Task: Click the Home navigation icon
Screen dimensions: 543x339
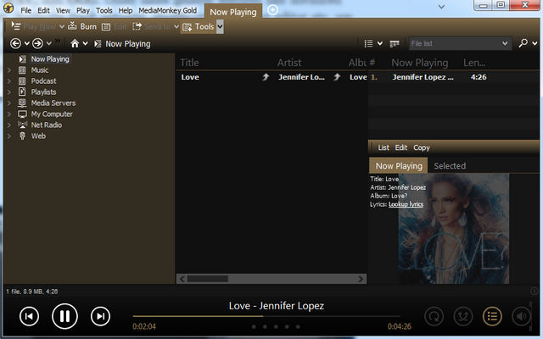Action: pos(75,43)
